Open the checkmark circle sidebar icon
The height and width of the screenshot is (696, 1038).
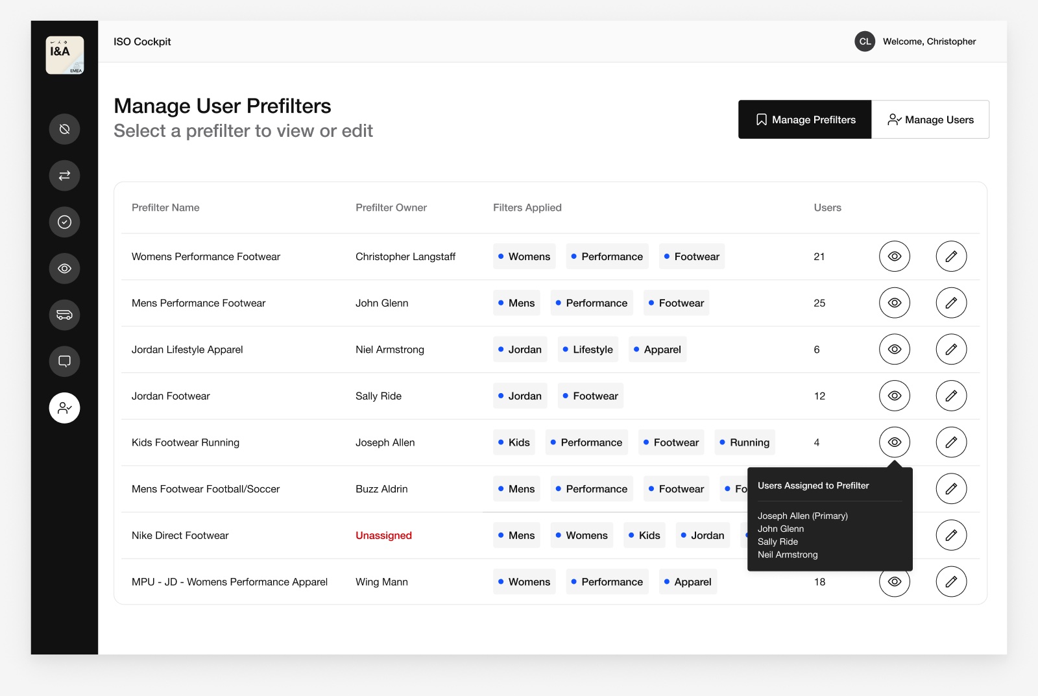(64, 222)
